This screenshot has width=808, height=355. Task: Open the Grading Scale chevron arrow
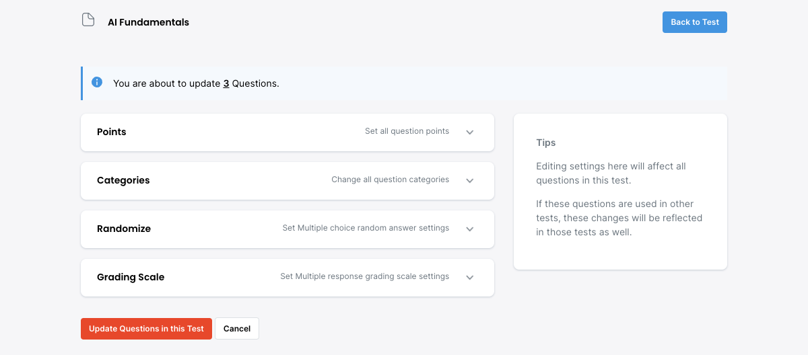pyautogui.click(x=470, y=278)
